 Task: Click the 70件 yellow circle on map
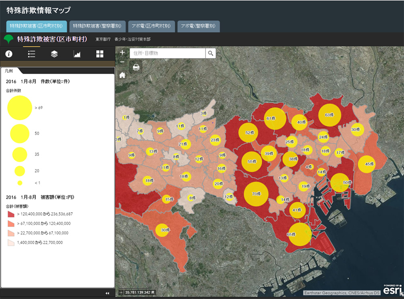tap(256, 194)
